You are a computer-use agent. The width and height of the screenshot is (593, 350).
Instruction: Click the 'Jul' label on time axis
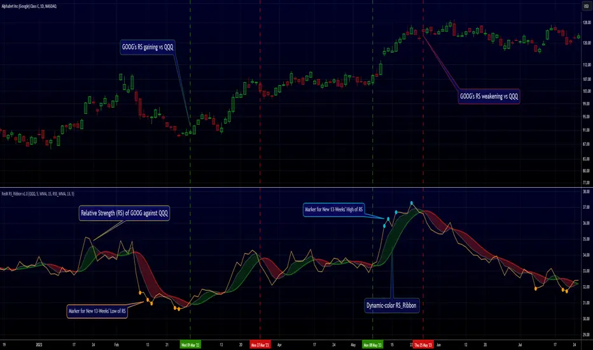point(520,345)
